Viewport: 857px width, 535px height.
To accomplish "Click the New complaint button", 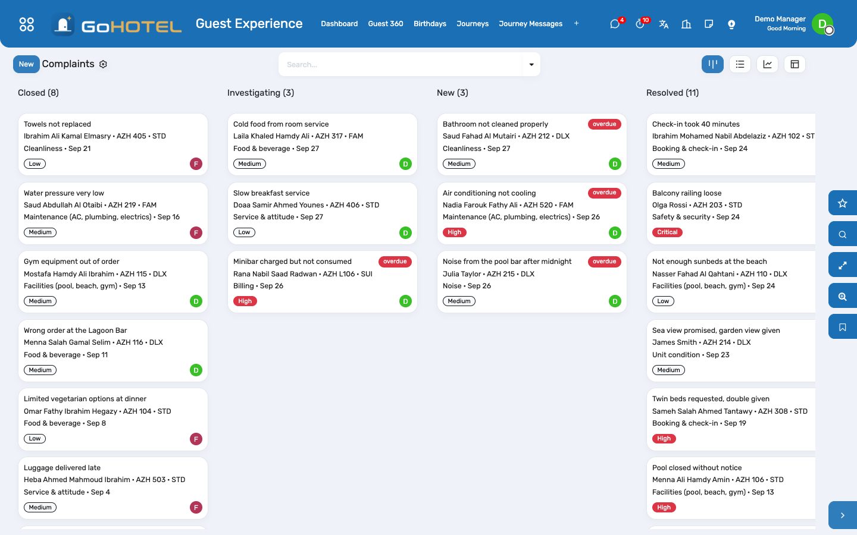I will (26, 64).
